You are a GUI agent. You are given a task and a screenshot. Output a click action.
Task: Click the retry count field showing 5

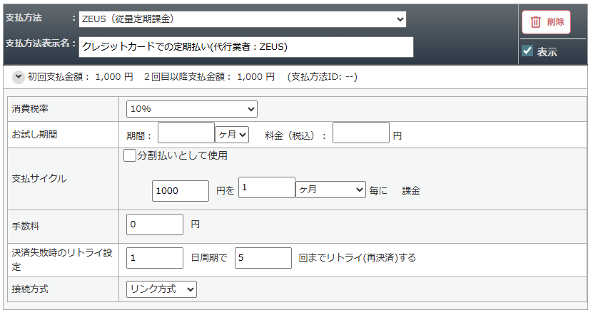(263, 258)
